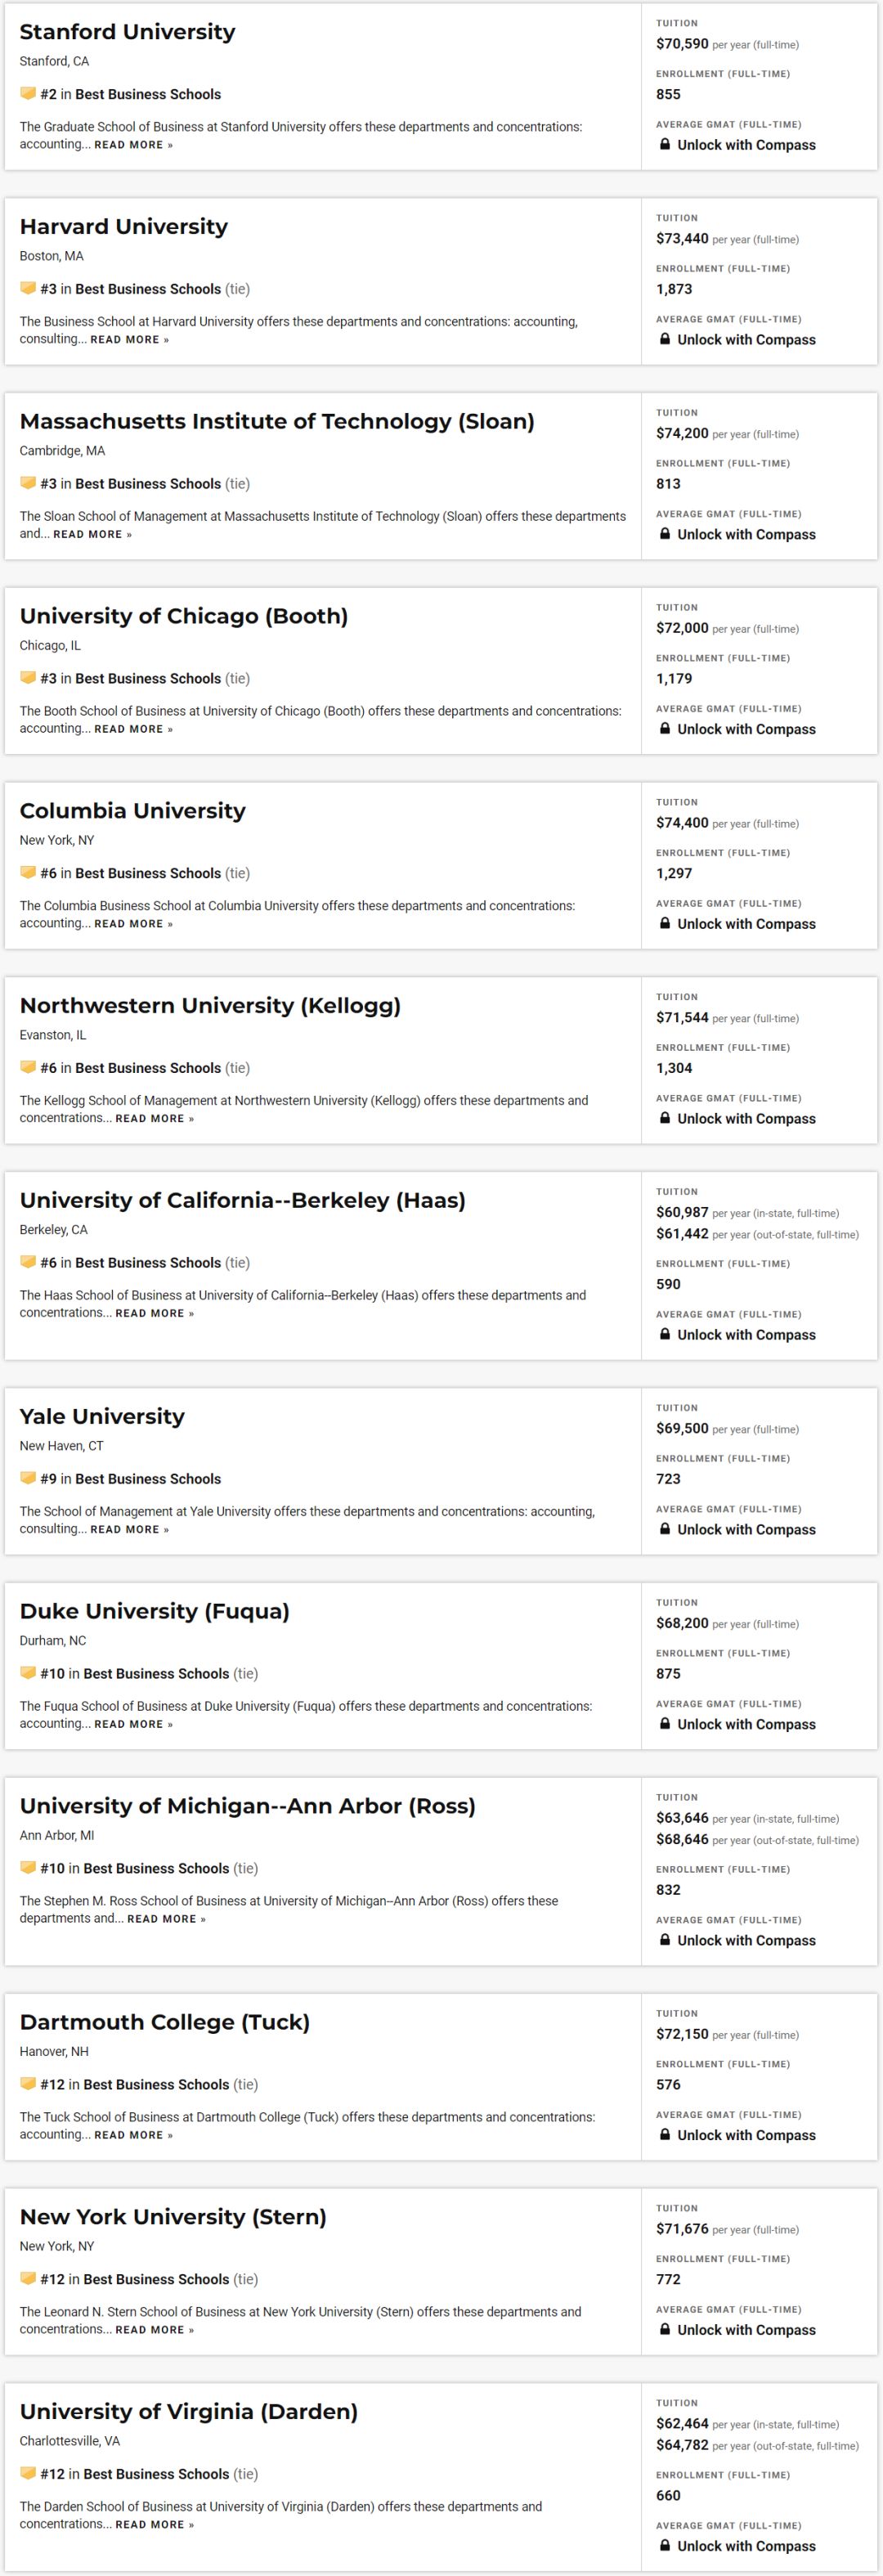Open the Stanford University school page
This screenshot has height=2576, width=883.
127,32
